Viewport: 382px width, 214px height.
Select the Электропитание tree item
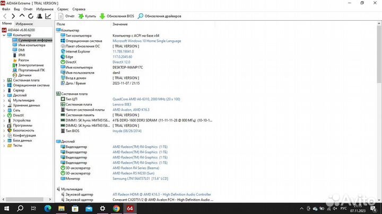[x=28, y=65]
